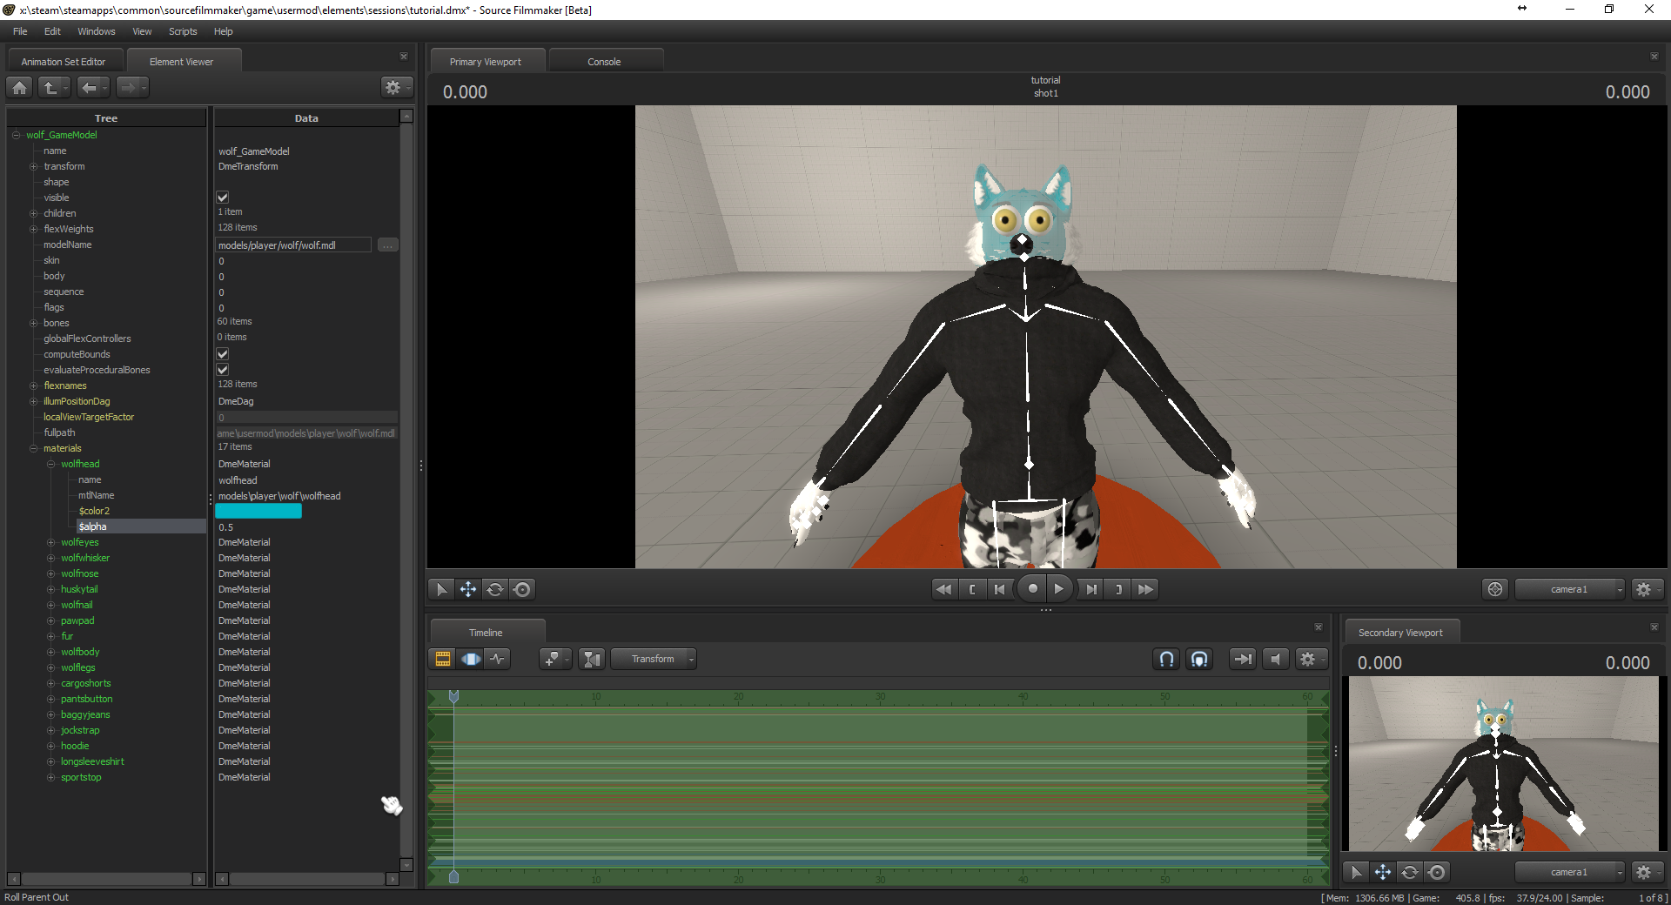The width and height of the screenshot is (1671, 905).
Task: Toggle the first magnet snap icon in timeline
Action: (1167, 659)
